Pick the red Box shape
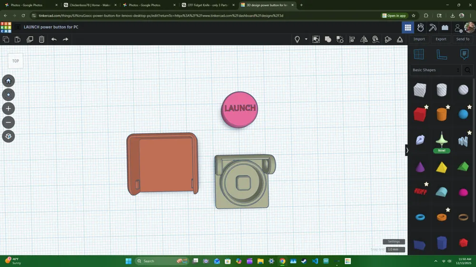The width and height of the screenshot is (476, 267). [x=420, y=114]
